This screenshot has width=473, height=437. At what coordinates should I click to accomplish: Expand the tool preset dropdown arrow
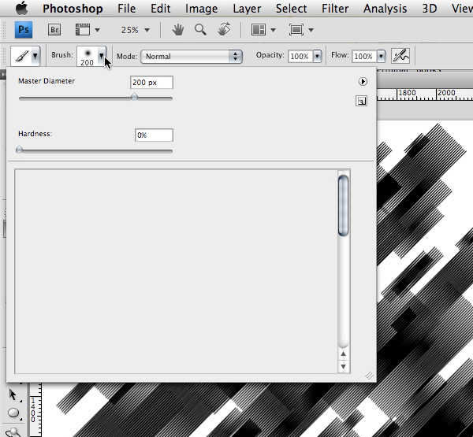tap(35, 56)
